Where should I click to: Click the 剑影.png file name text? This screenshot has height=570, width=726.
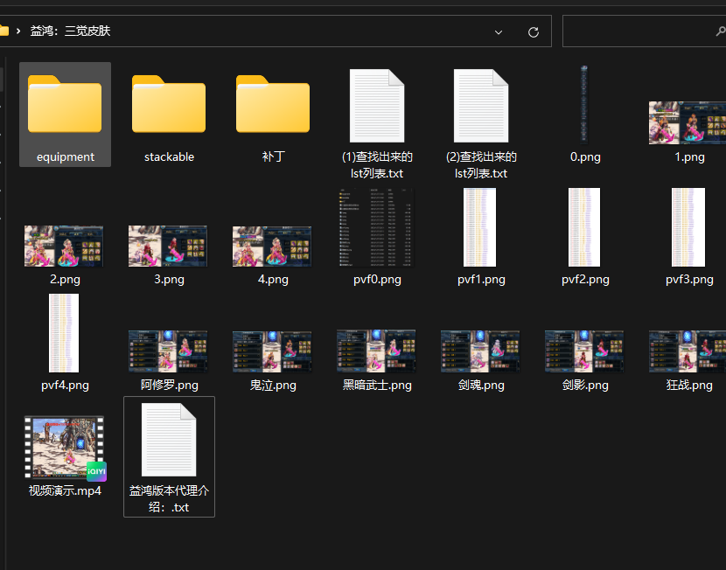click(585, 386)
